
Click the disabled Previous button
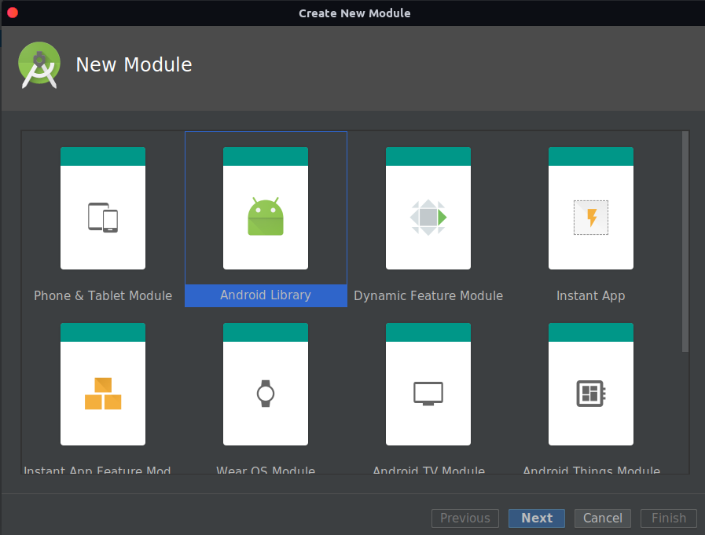[465, 519]
